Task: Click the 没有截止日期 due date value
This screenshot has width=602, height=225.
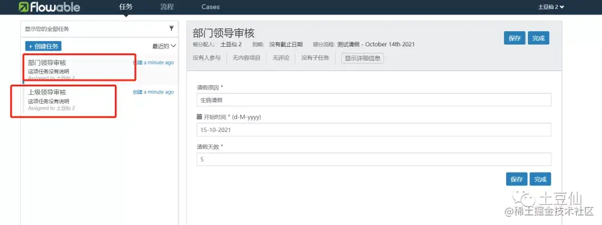Action: click(x=285, y=45)
